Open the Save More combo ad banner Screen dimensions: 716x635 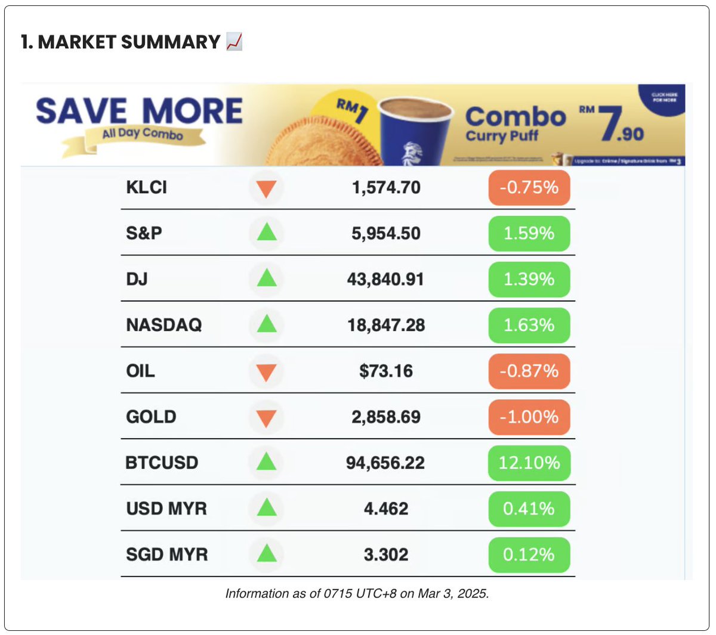pos(353,125)
